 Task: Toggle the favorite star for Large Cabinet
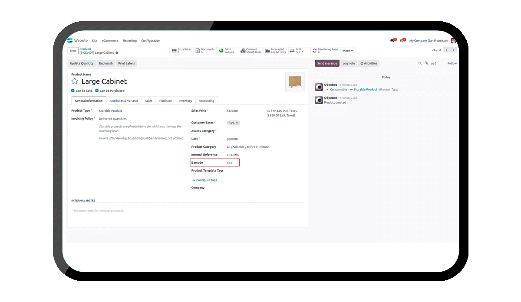point(75,81)
